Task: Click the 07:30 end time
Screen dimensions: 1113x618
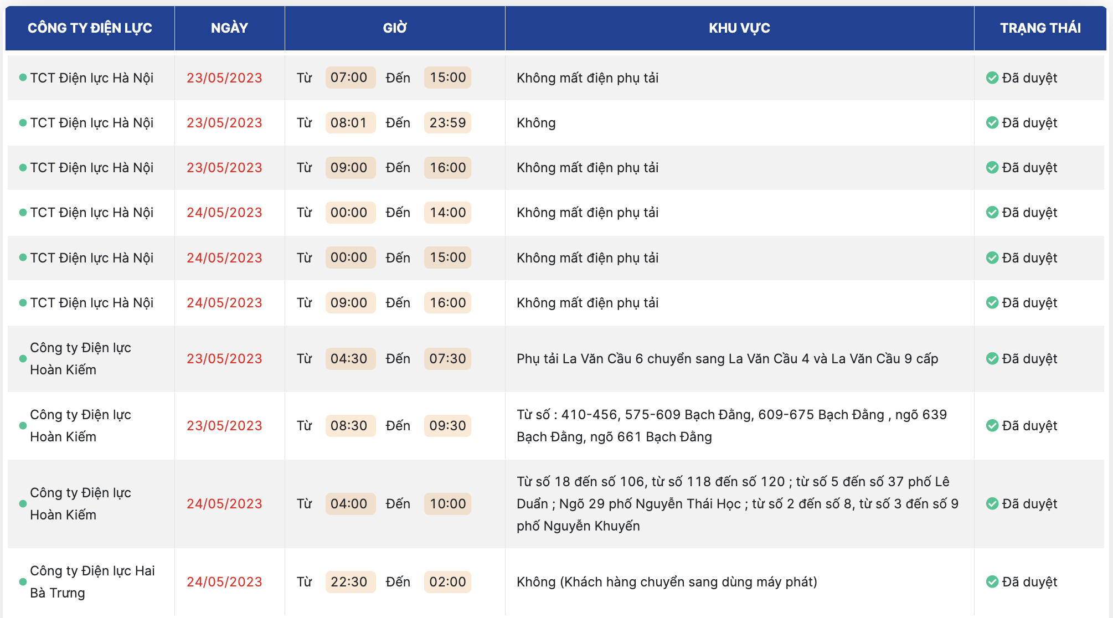Action: [x=447, y=358]
